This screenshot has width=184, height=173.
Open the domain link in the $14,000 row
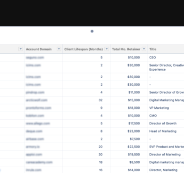click(33, 170)
